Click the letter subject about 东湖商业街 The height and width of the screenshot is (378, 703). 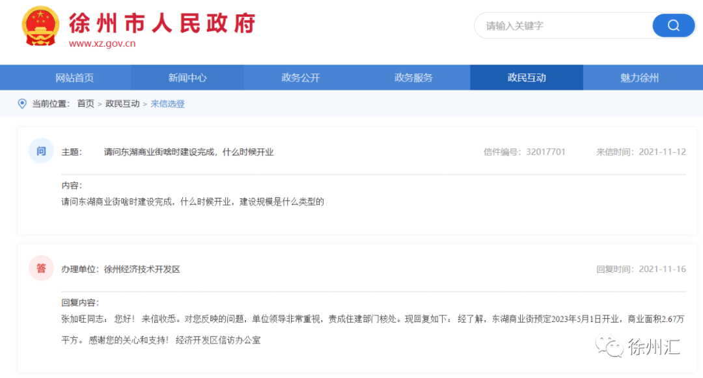point(189,152)
